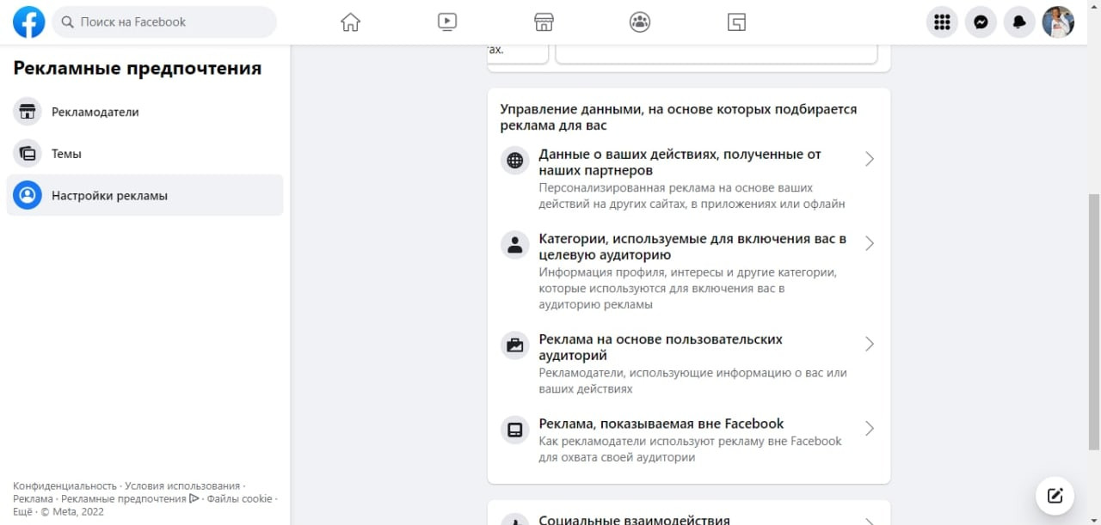Image resolution: width=1101 pixels, height=525 pixels.
Task: Open notifications bell icon
Action: coord(1019,22)
